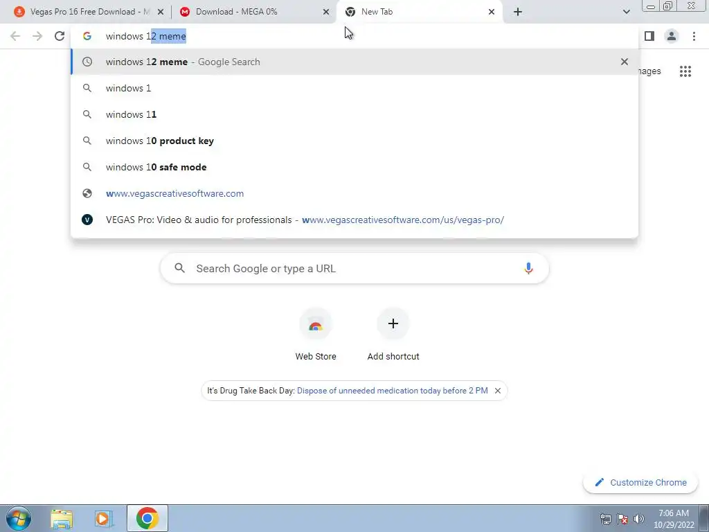This screenshot has width=709, height=532.
Task: Open the www.vegascreativesoftware.com suggestion
Action: point(354,193)
